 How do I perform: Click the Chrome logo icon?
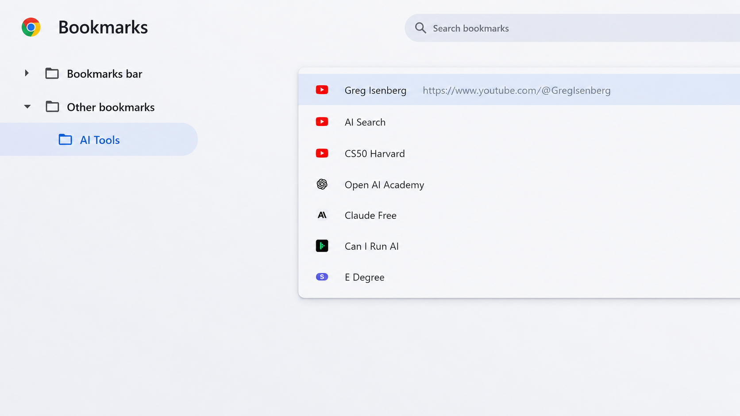coord(31,27)
